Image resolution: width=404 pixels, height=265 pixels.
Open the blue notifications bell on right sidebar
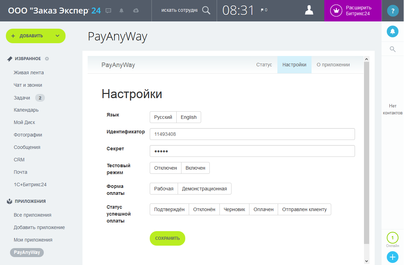[392, 31]
